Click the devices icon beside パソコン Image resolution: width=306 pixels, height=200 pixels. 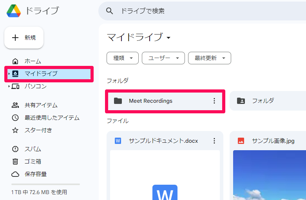(x=15, y=86)
